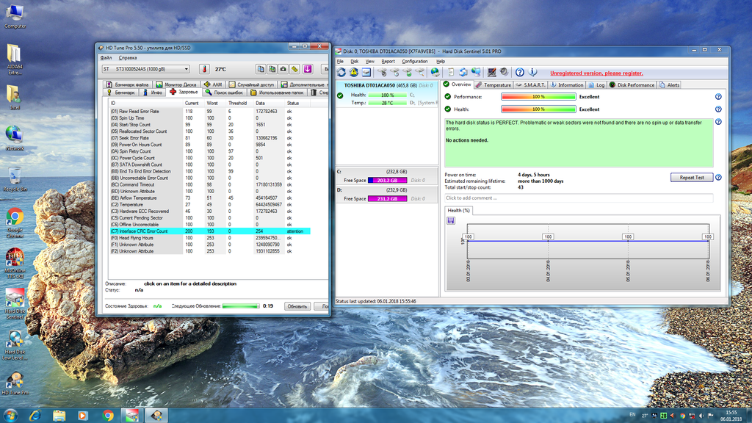
Task: Open the Disk Performance tab
Action: point(632,85)
